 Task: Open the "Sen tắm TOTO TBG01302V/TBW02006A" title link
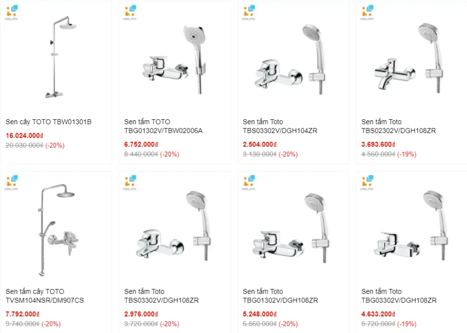coord(163,126)
